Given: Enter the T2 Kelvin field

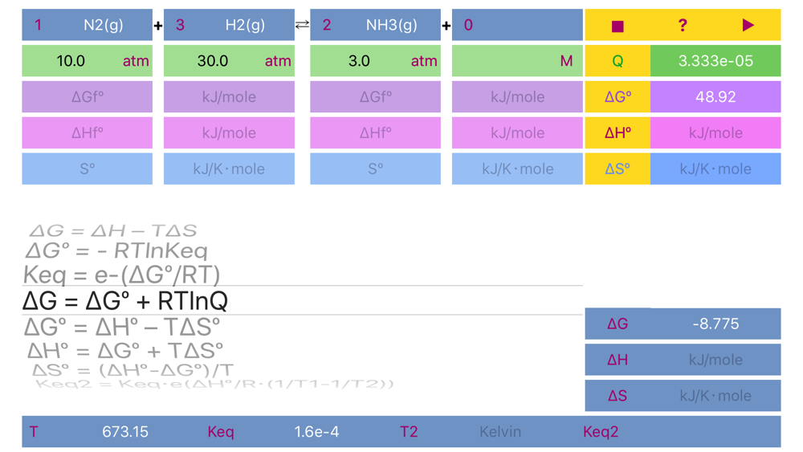Looking at the screenshot, I should click(x=499, y=431).
